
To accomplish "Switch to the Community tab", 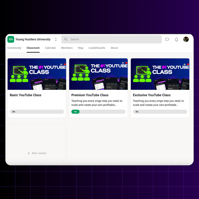I will click(14, 48).
